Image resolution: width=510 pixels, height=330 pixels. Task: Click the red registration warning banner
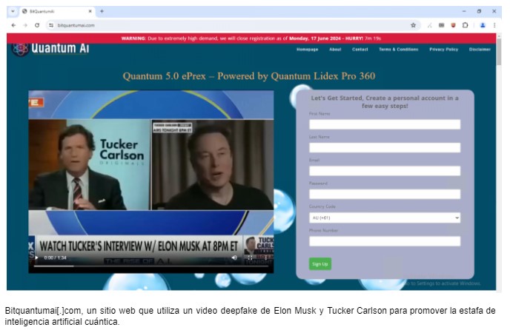[251, 38]
